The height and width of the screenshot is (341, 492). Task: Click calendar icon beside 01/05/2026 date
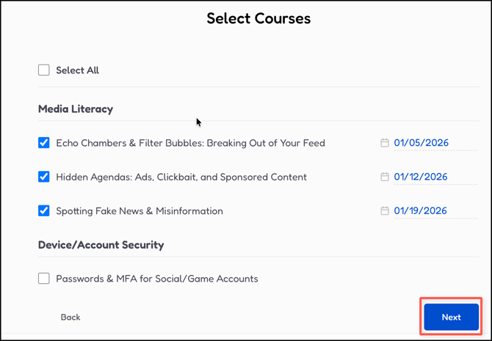pos(385,143)
